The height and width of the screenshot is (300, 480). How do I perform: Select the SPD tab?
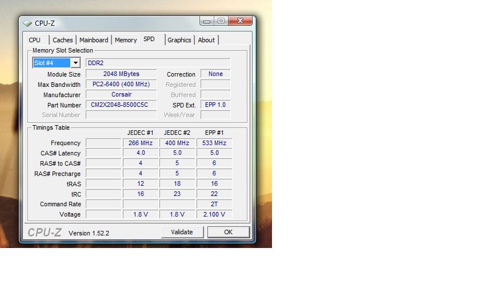point(153,39)
